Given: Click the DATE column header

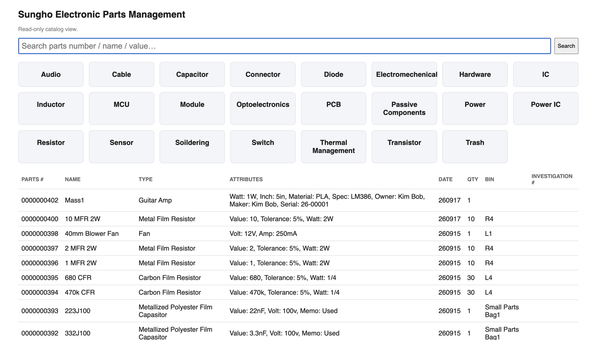Looking at the screenshot, I should [445, 179].
